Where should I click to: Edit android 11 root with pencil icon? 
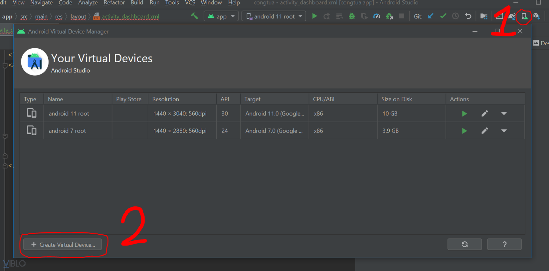pos(485,114)
